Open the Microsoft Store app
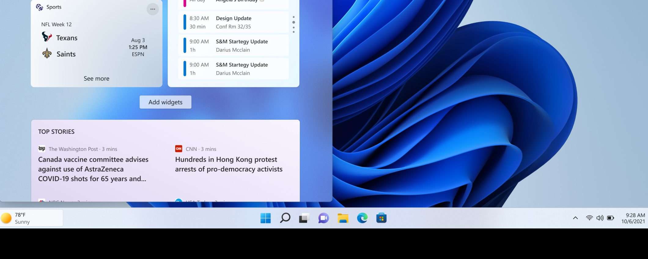Viewport: 648px width, 259px height. (381, 218)
